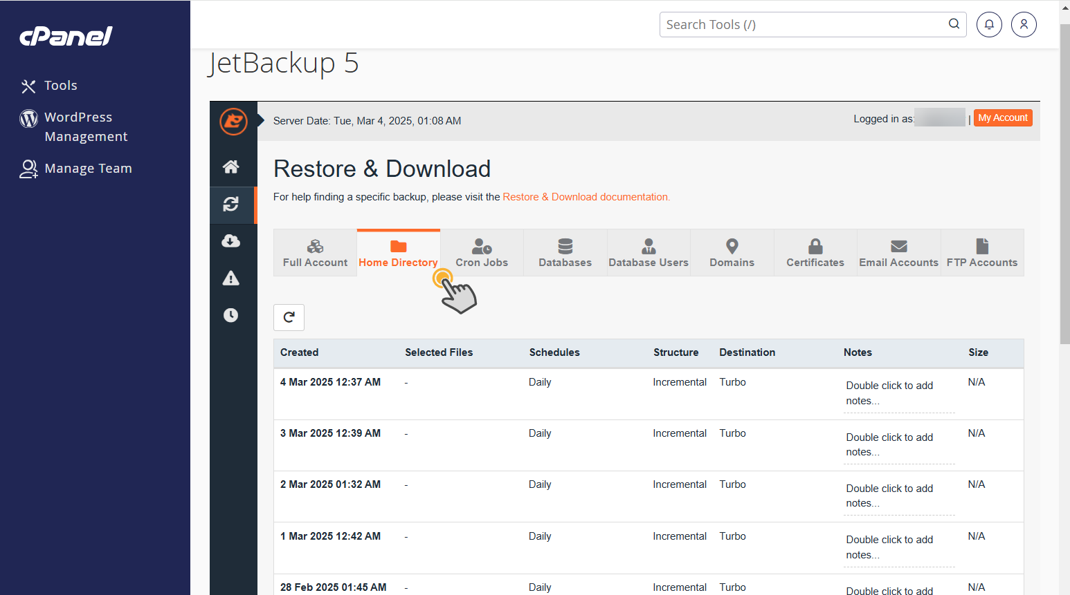Open Restore & Download sidebar icon
The width and height of the screenshot is (1070, 595).
(x=231, y=205)
